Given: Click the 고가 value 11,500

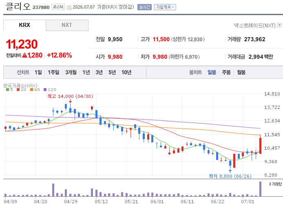Looking at the screenshot, I should pyautogui.click(x=161, y=39).
